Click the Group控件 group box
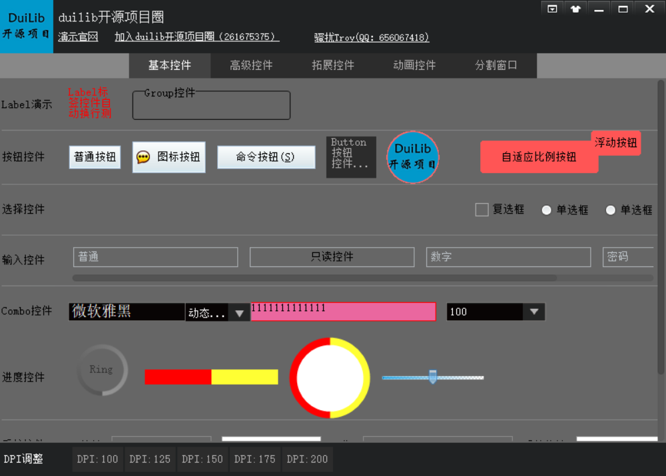666x476 pixels. [x=212, y=104]
